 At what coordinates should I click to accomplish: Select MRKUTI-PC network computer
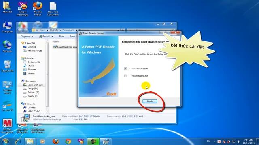pyautogui.click(x=34, y=111)
